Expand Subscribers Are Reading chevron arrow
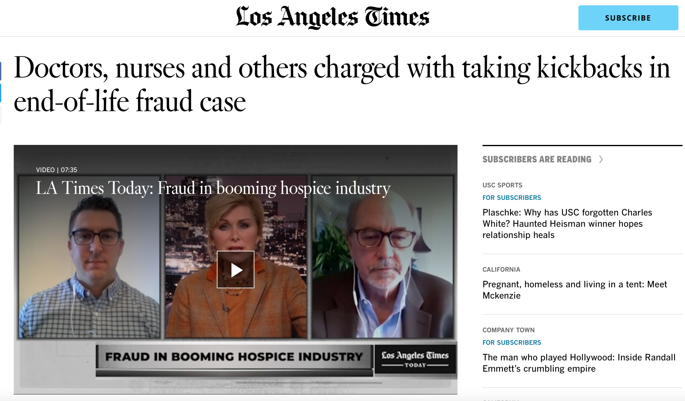 (x=601, y=160)
